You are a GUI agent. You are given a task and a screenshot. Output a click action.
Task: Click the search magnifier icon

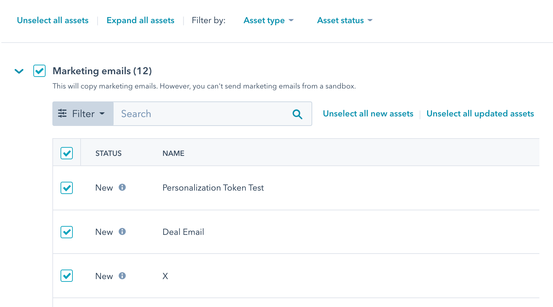coord(297,114)
